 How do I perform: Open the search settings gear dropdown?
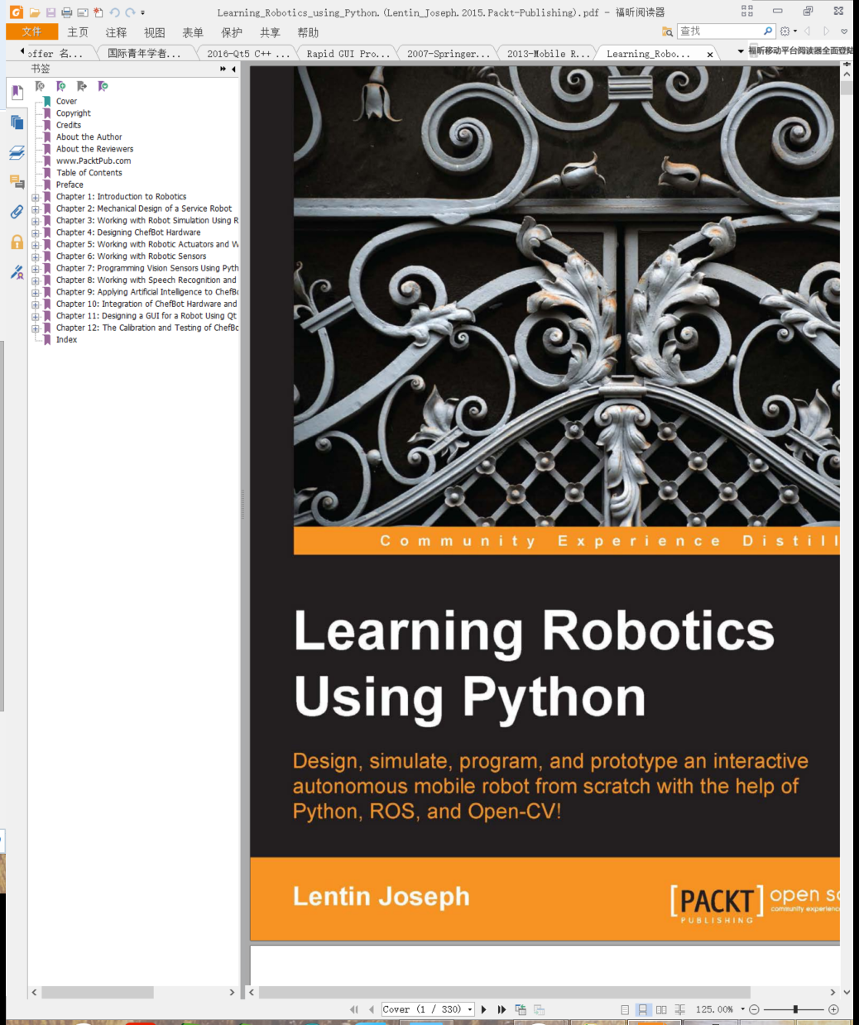[x=789, y=31]
